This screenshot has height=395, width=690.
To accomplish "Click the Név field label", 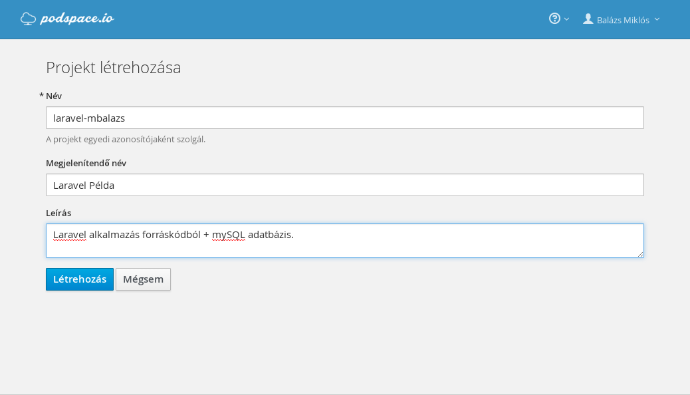I will click(54, 96).
